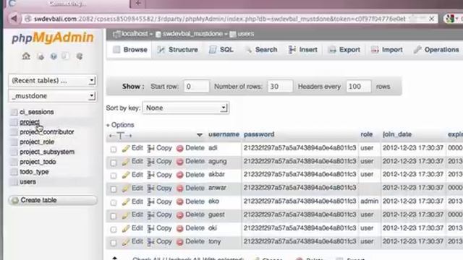Sort by the username column header
Viewport: 463px width, 260px height.
(x=224, y=134)
